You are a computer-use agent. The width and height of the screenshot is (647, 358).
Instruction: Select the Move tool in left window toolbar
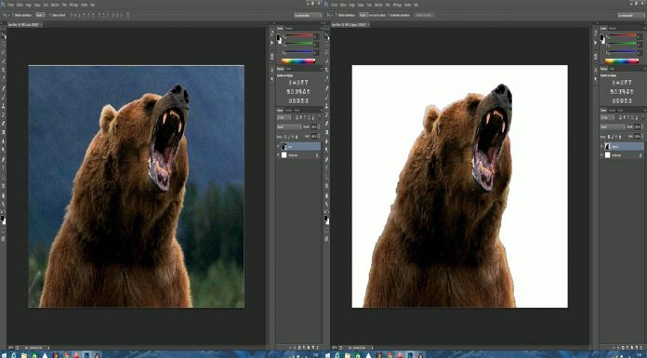click(4, 36)
